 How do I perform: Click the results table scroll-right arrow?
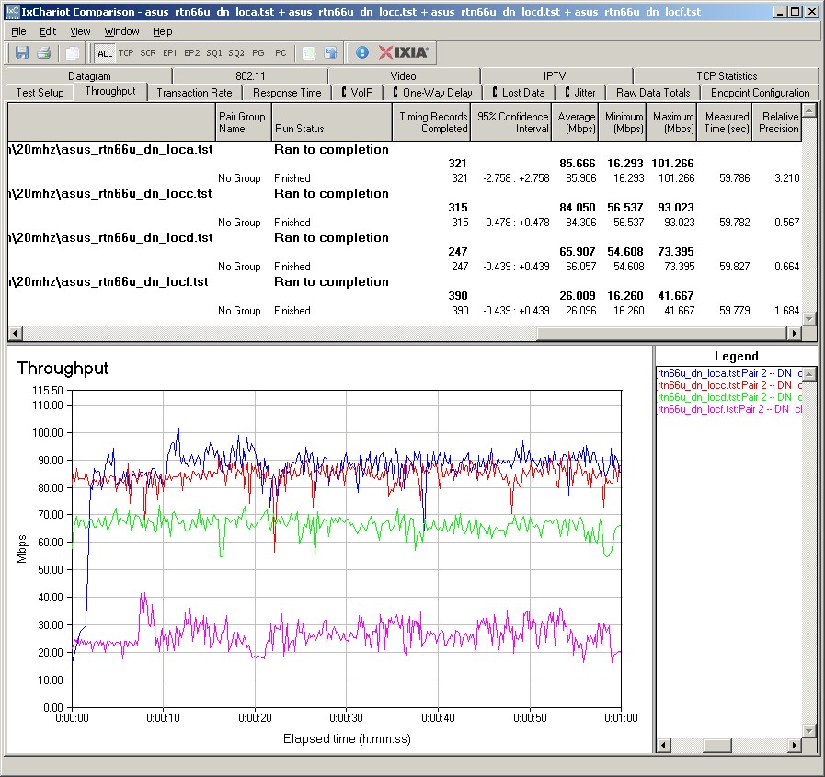coord(794,333)
